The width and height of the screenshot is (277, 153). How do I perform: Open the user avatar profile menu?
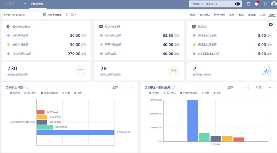point(274,4)
